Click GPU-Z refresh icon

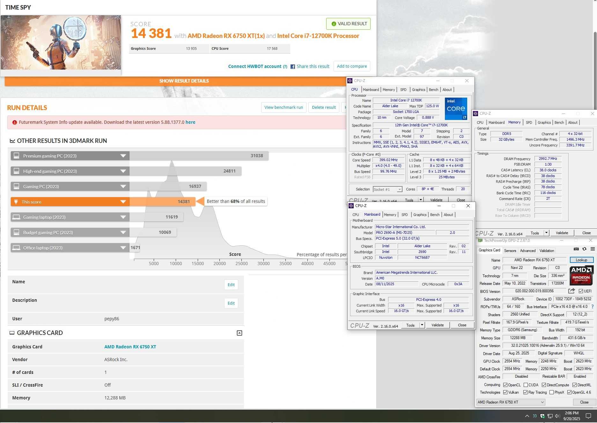(x=584, y=249)
